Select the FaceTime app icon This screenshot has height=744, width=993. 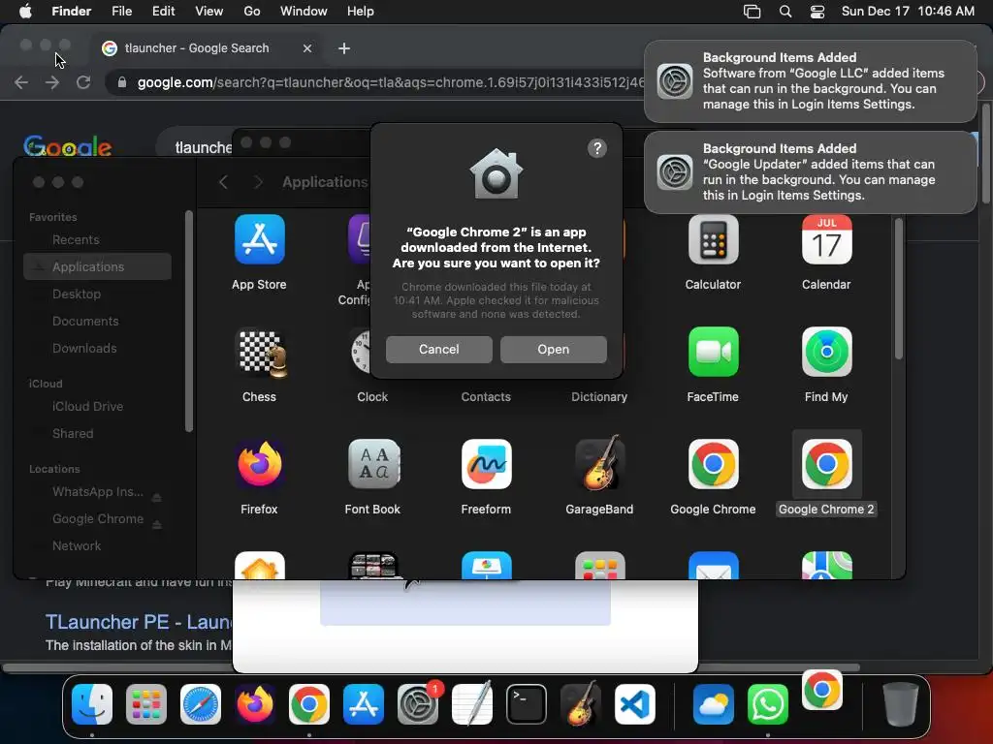pyautogui.click(x=713, y=352)
